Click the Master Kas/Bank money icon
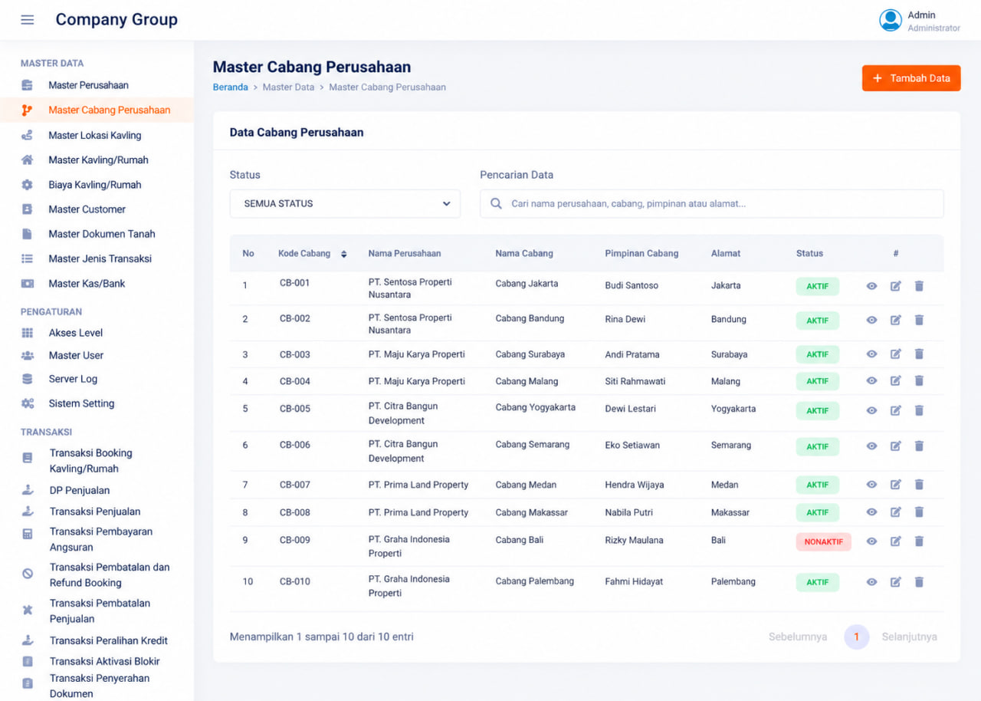The image size is (981, 701). click(28, 284)
